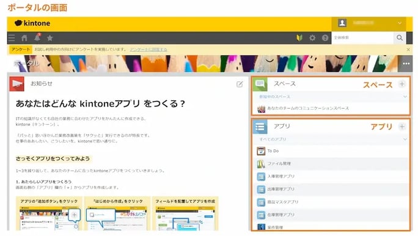Viewport: 418px width, 236px height.
Task: Click the search magnifier button
Action: (x=400, y=38)
